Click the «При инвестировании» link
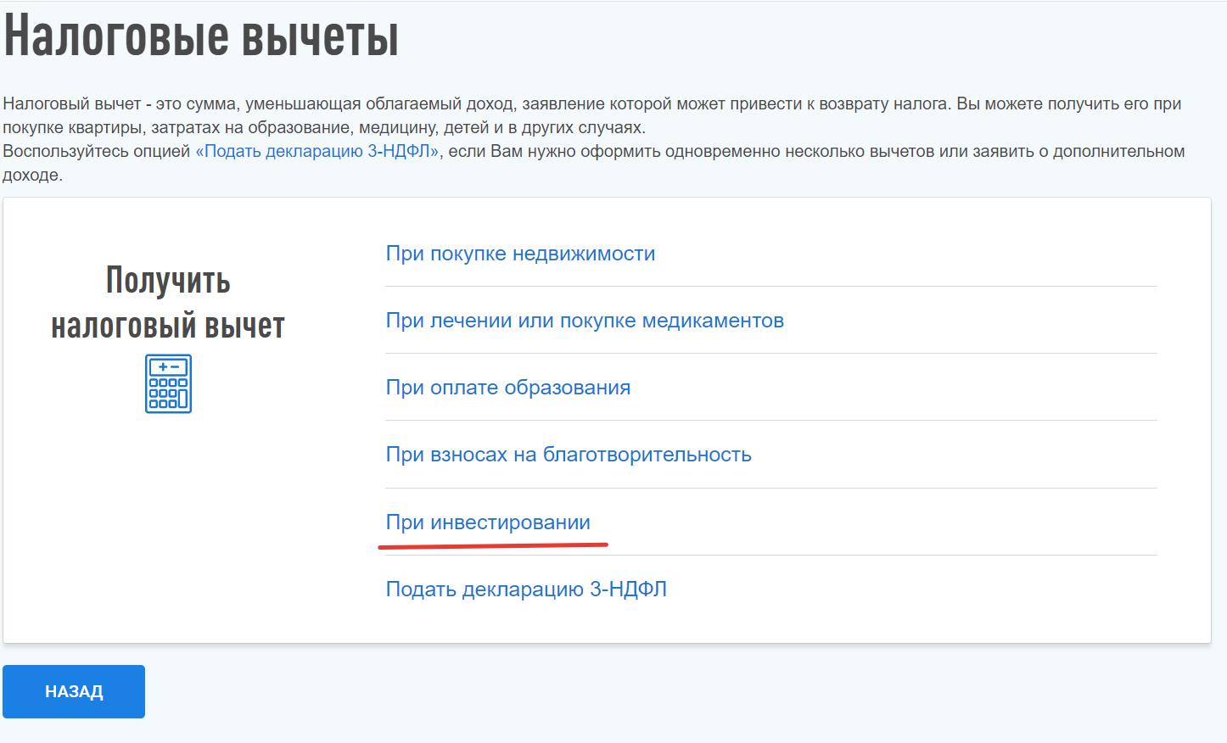1227x743 pixels. point(488,522)
